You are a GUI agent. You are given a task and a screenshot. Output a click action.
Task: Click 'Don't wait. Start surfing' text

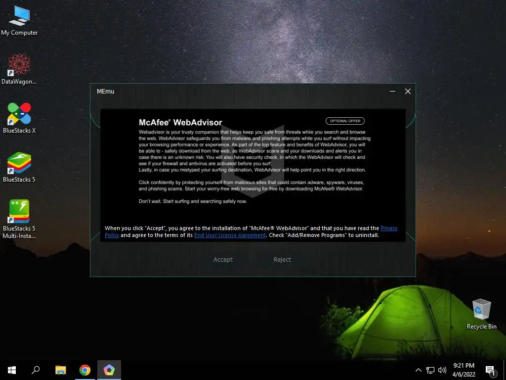[193, 201]
